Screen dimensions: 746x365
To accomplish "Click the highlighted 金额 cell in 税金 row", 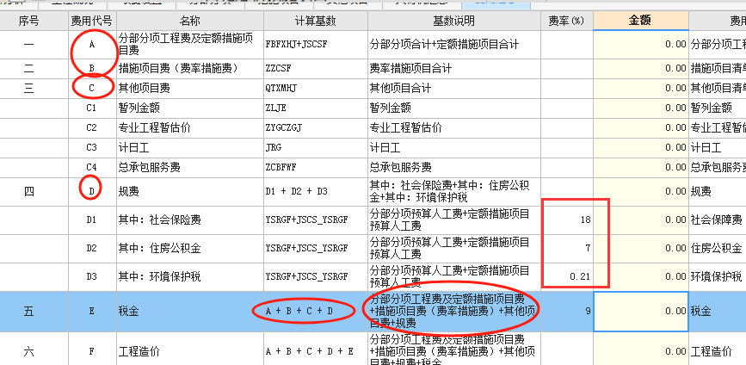I will coord(640,312).
